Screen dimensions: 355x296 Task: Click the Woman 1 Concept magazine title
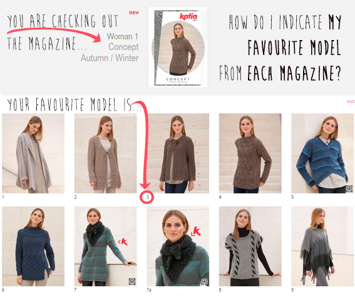(123, 42)
